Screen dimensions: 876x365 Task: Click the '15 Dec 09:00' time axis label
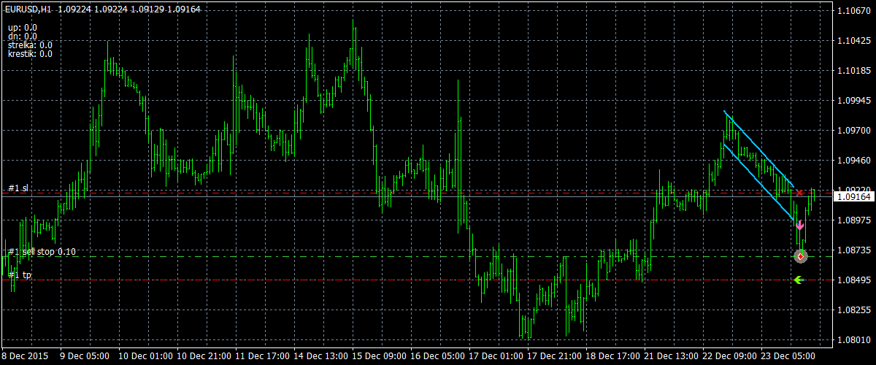click(380, 357)
